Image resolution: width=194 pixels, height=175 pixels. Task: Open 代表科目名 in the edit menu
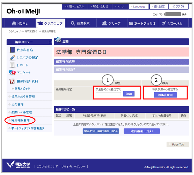pos(25,50)
